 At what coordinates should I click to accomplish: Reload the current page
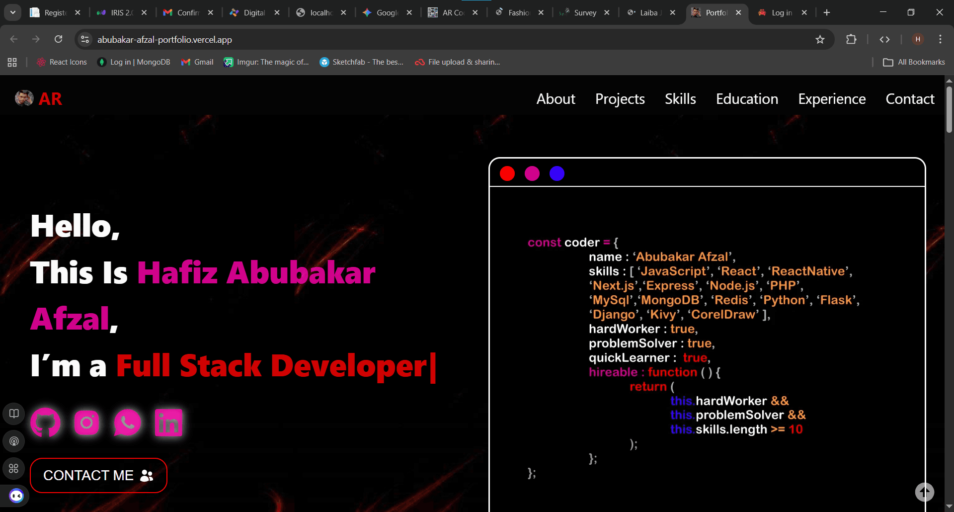tap(58, 39)
